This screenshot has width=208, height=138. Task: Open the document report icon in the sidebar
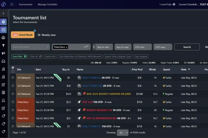coord(4,92)
